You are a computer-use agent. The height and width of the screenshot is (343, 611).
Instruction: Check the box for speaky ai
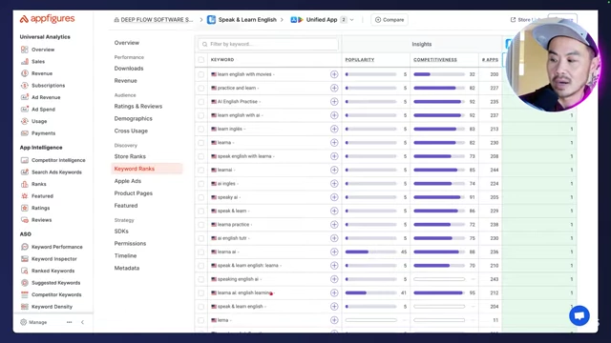pos(201,197)
